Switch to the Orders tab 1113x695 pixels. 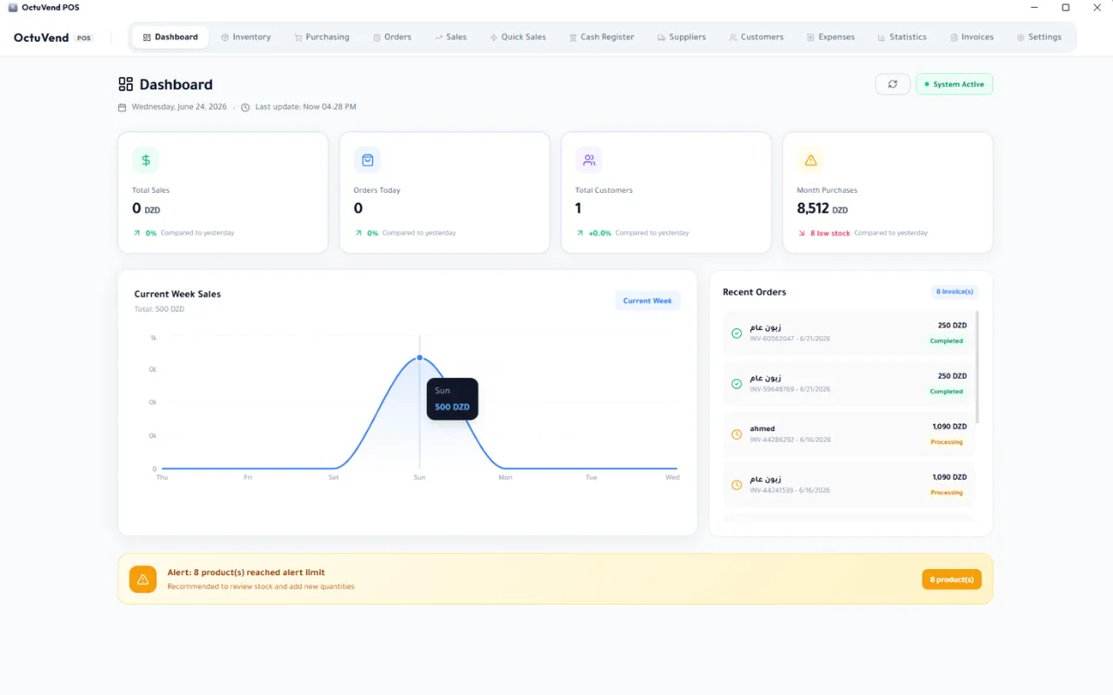coord(392,37)
